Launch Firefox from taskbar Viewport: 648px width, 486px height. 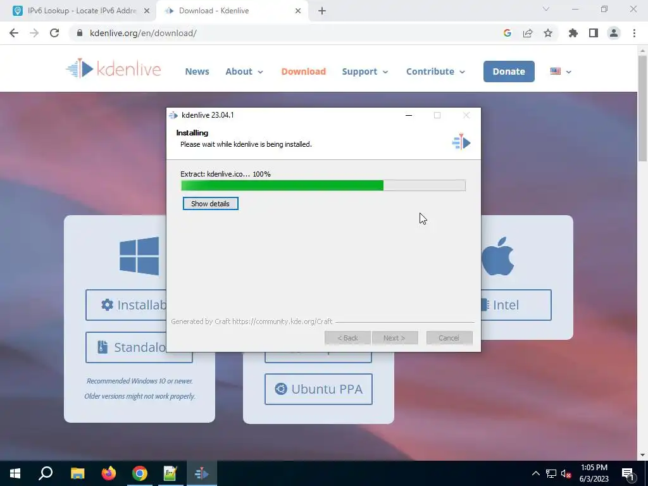[109, 473]
